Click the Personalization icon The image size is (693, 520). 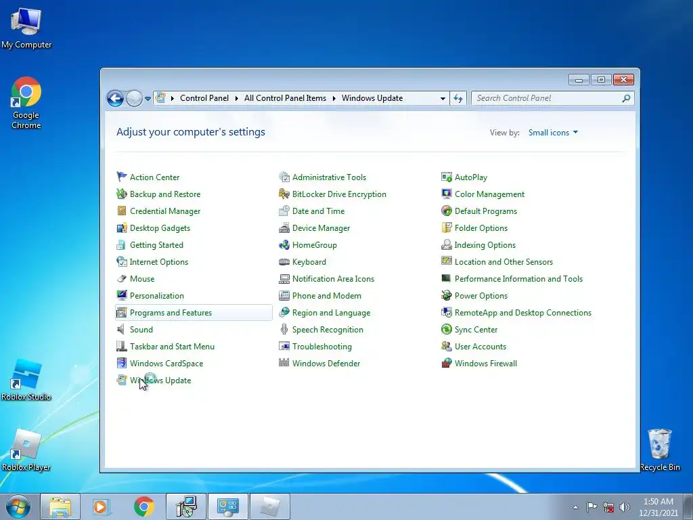pos(122,295)
